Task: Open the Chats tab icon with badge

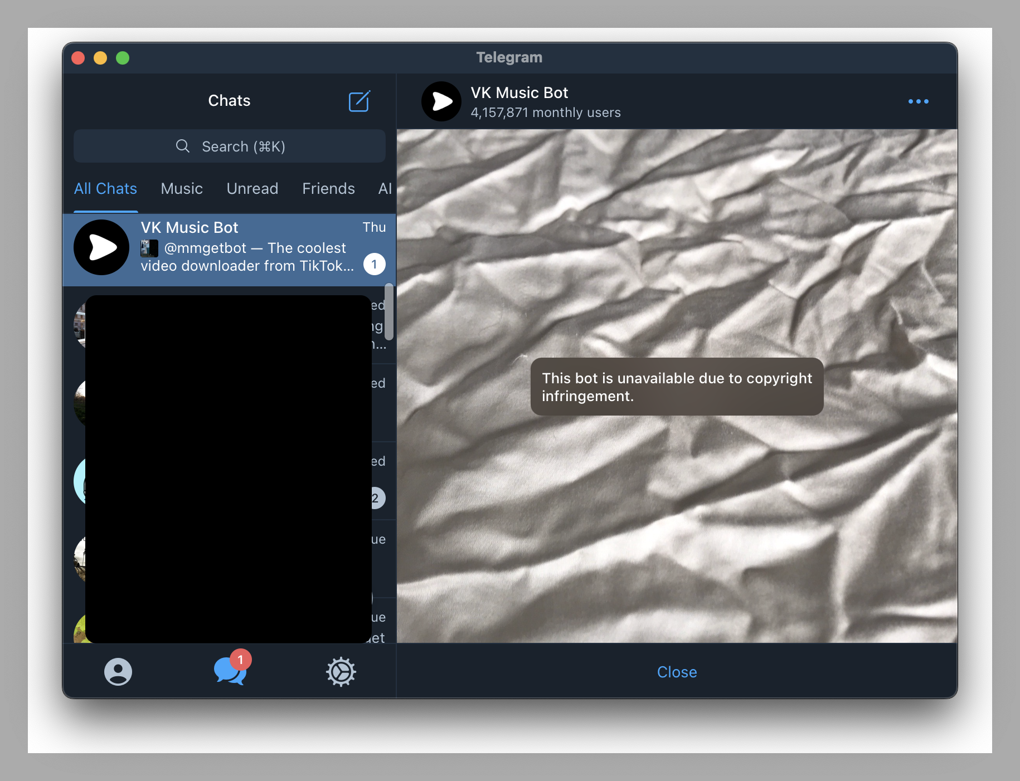Action: tap(231, 668)
